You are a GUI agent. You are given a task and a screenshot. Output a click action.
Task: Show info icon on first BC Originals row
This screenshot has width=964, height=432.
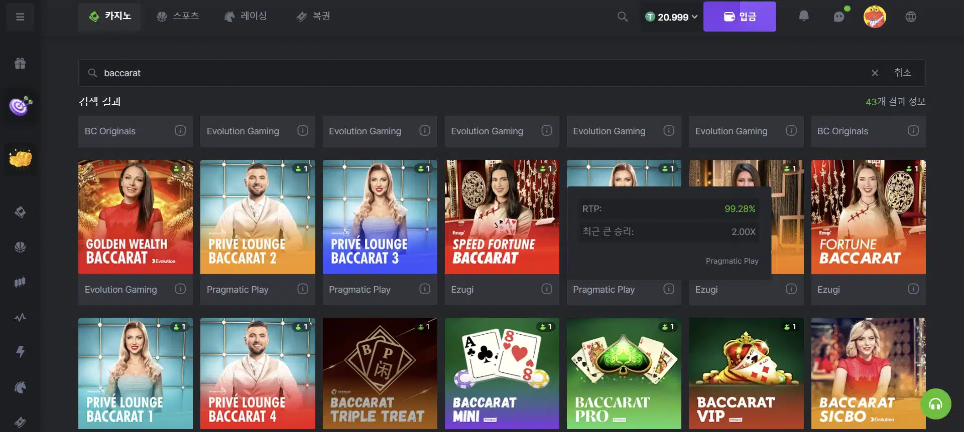tap(180, 130)
